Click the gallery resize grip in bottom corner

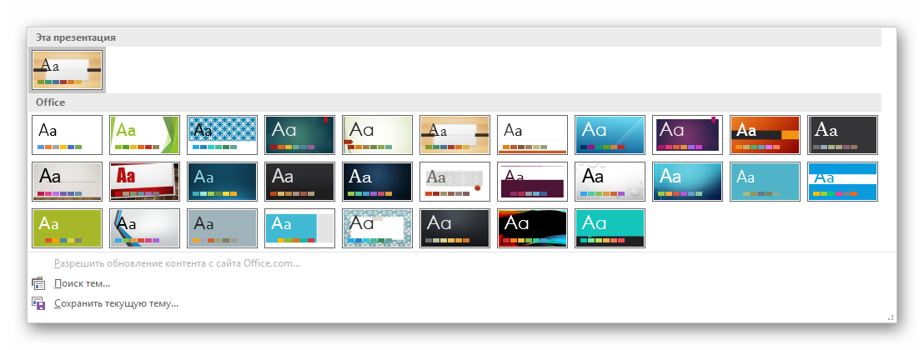pyautogui.click(x=891, y=317)
